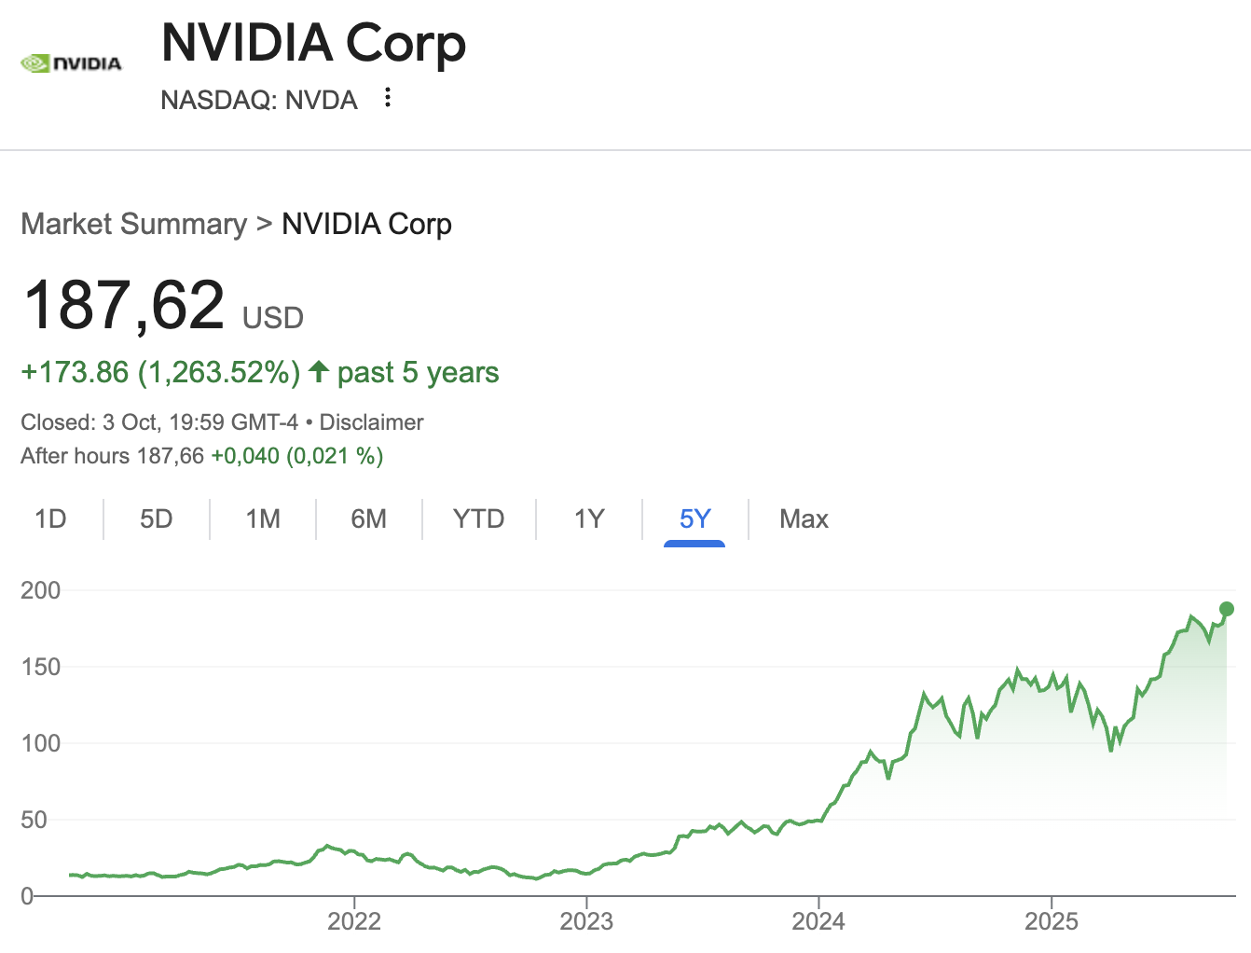The width and height of the screenshot is (1251, 953).
Task: Re-select the 5Y time range
Action: [694, 518]
